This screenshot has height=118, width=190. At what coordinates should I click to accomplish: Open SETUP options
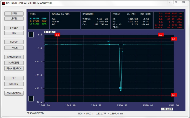[14, 42]
